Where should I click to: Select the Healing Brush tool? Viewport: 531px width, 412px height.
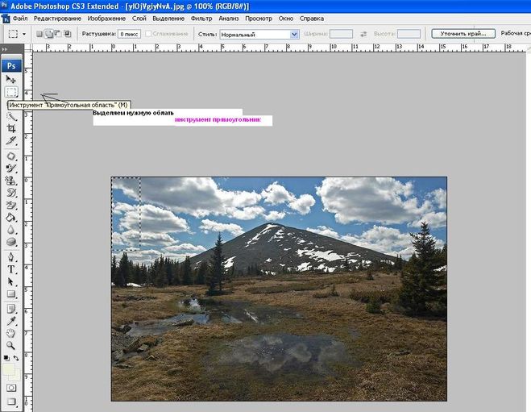[11, 156]
